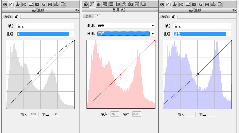Expand 曲线 dropdown above 蓝色 channel
The image size is (239, 133).
click(202, 26)
